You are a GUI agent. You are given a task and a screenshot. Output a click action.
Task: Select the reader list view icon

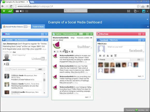(27, 11)
